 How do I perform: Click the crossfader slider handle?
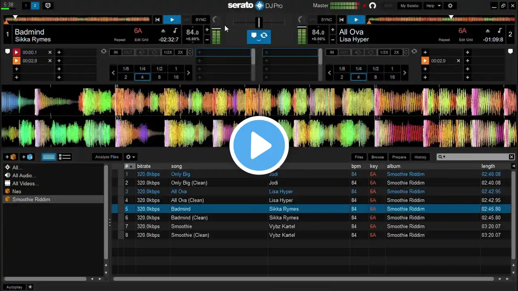[x=259, y=22]
